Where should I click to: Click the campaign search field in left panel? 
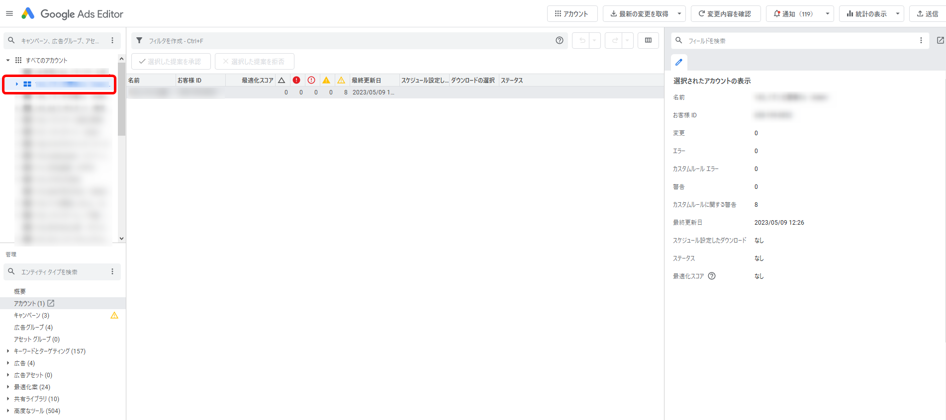[x=60, y=41]
